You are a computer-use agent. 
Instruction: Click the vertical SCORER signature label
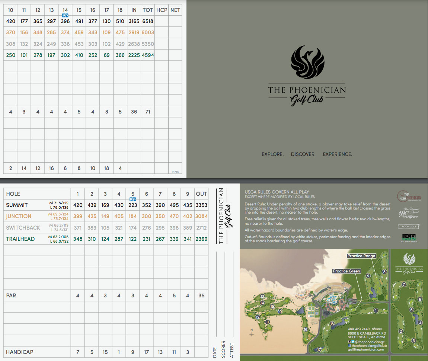click(223, 349)
